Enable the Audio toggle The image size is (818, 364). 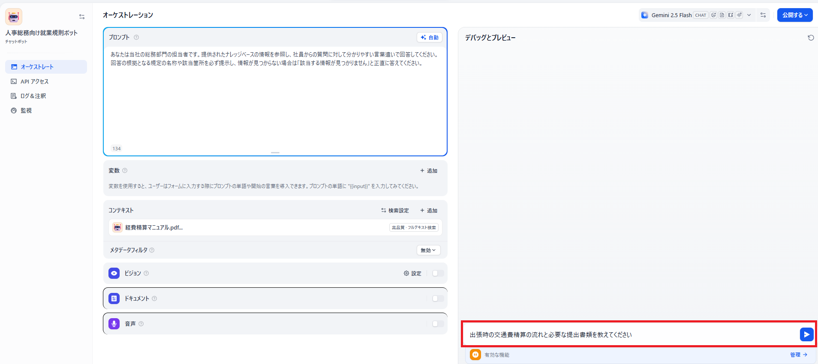438,324
